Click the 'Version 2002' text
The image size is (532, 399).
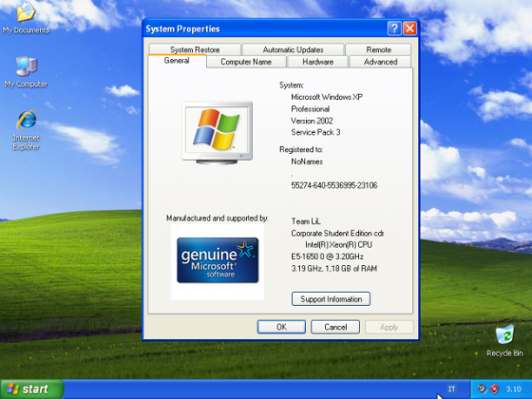(312, 121)
